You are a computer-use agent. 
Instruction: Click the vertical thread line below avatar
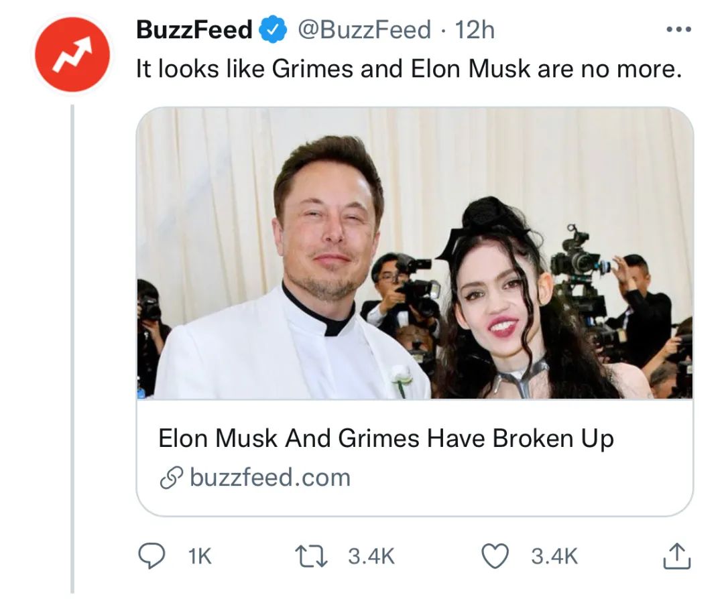[x=72, y=335]
